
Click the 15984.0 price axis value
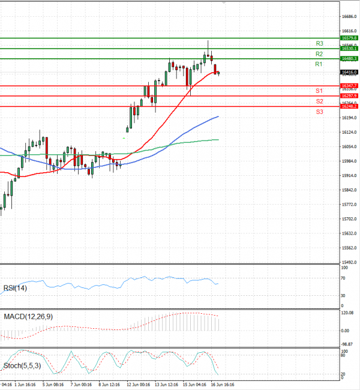coord(349,161)
